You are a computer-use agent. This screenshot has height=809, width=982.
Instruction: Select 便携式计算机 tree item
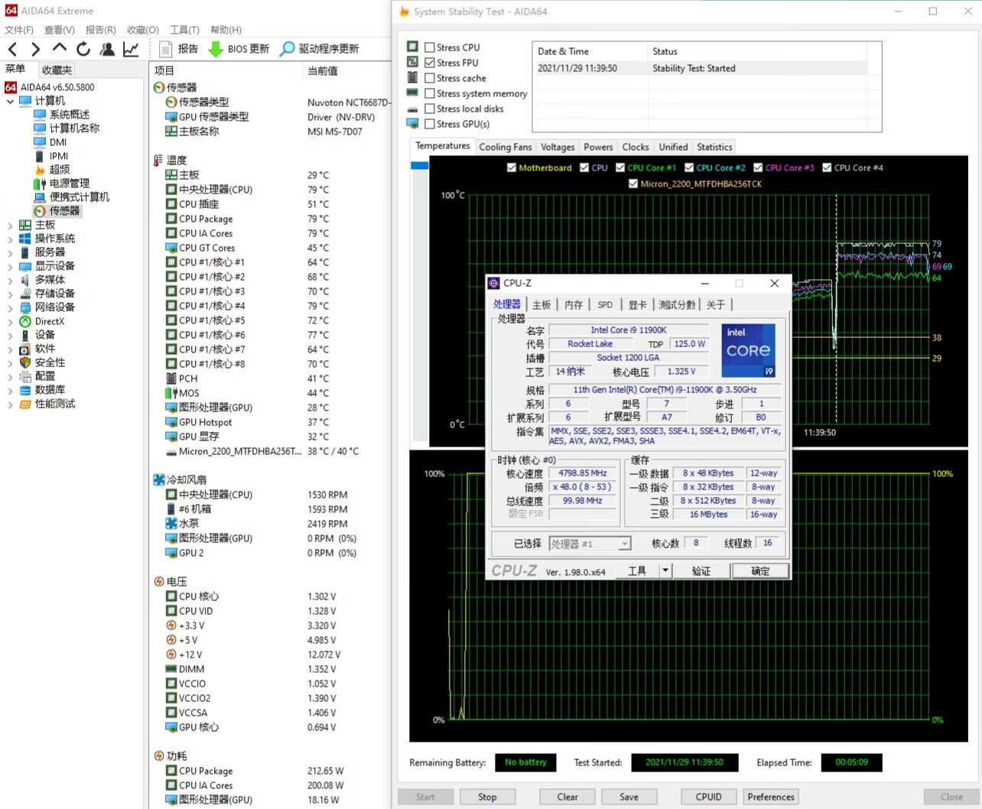click(80, 197)
